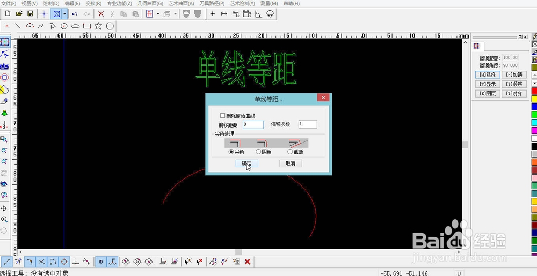Image resolution: width=537 pixels, height=276 pixels.
Task: Save with the floppy disk icon
Action: coord(31,14)
